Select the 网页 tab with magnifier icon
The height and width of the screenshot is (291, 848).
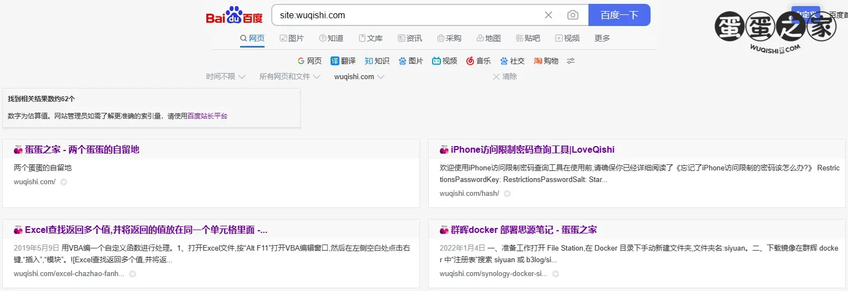click(x=252, y=38)
